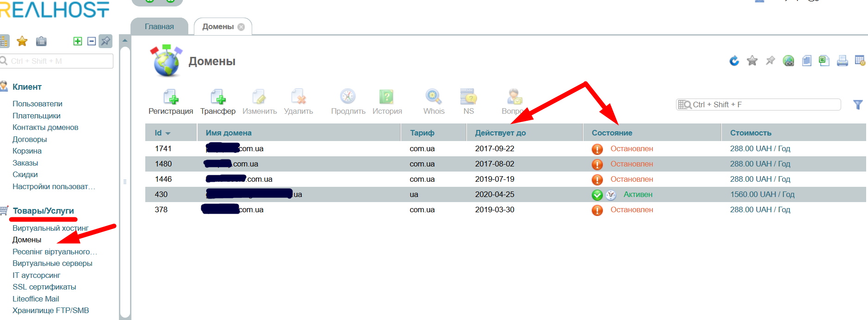Click the Удалить delete icon
The width and height of the screenshot is (868, 320).
coord(298,97)
